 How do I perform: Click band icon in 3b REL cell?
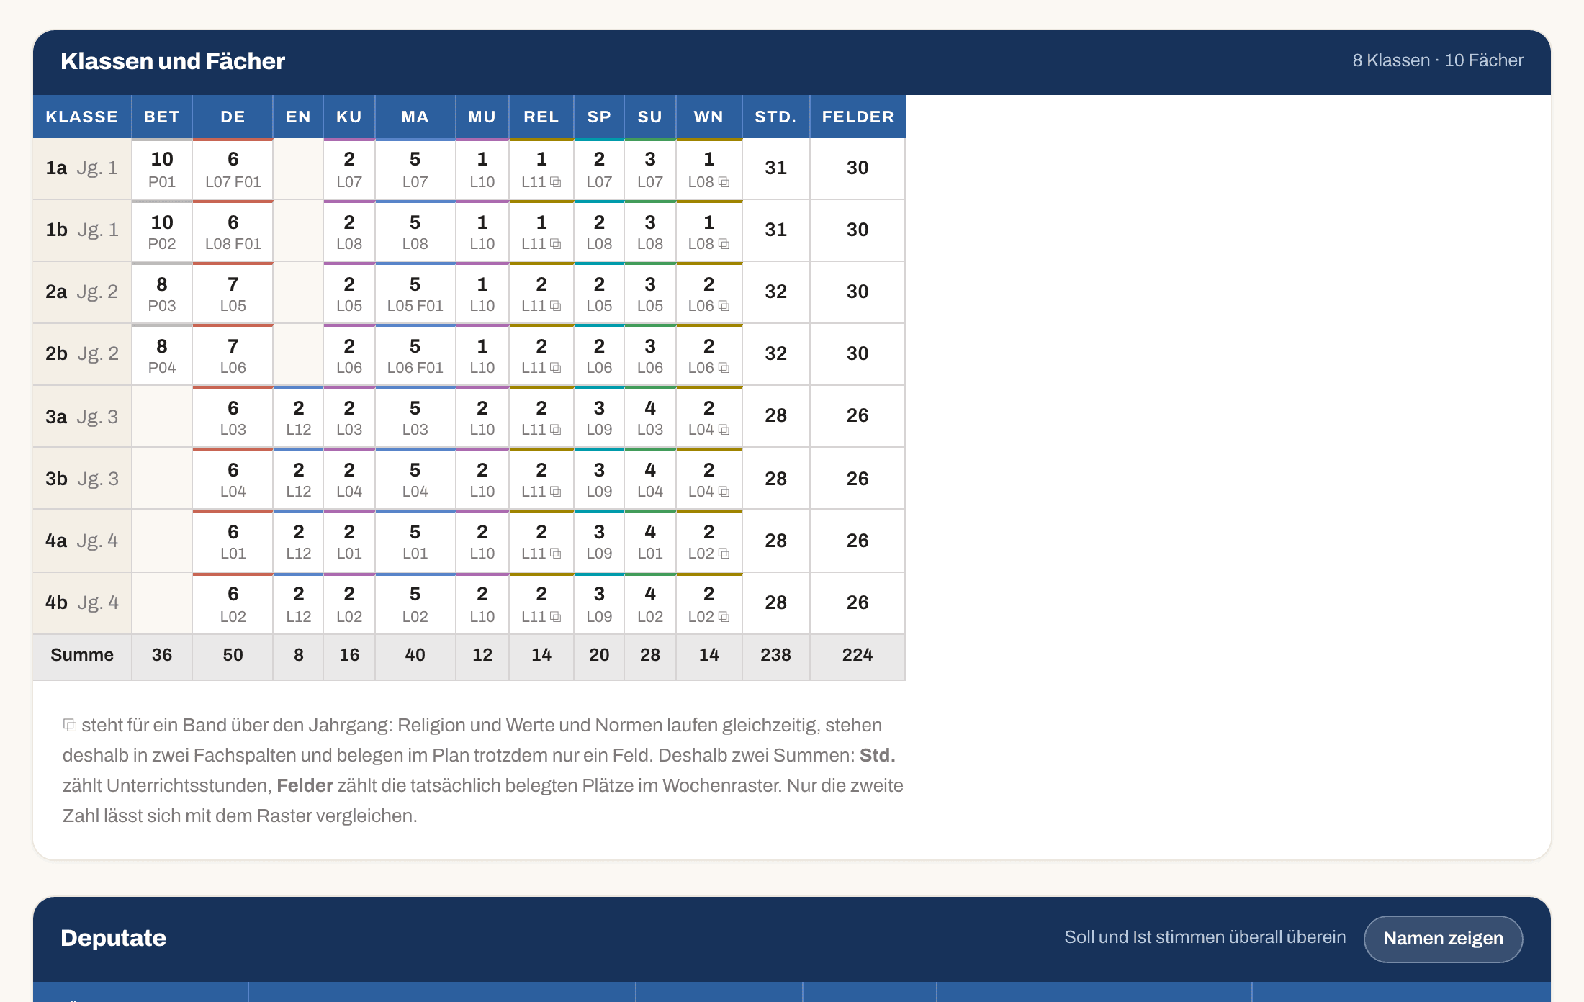(x=556, y=492)
